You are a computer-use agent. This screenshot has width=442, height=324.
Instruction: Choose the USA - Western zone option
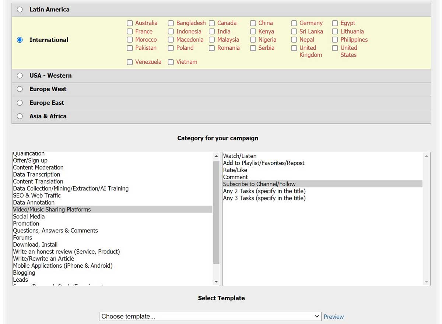(x=20, y=75)
